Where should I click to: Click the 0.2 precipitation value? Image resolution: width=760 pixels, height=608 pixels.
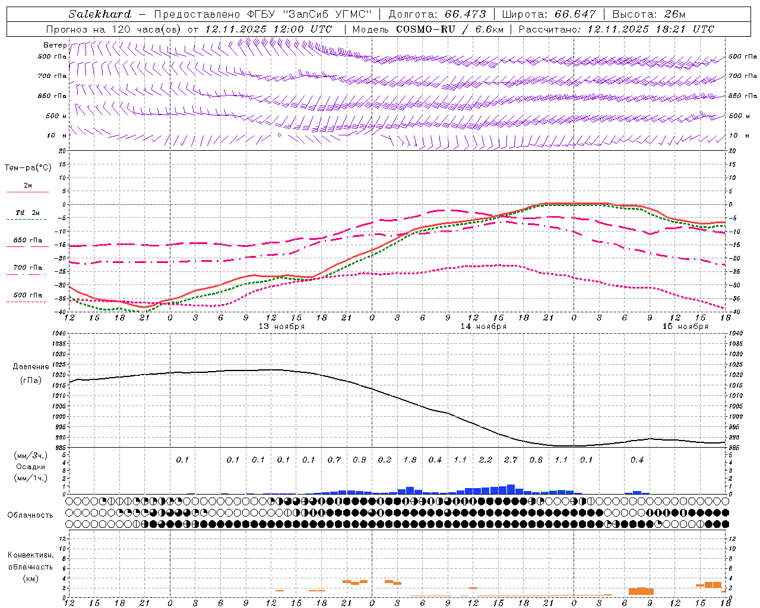click(x=384, y=460)
